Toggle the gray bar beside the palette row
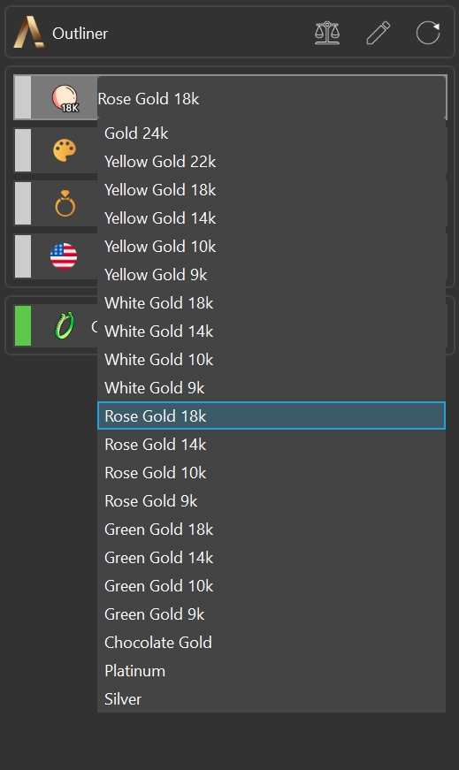Image resolution: width=459 pixels, height=770 pixels. (23, 150)
